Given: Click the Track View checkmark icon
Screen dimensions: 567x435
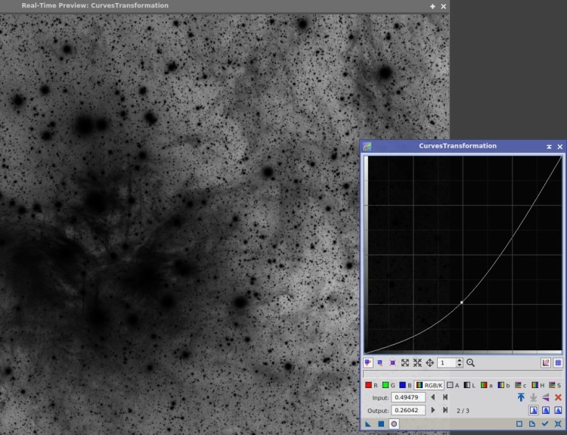Looking at the screenshot, I should point(545,424).
